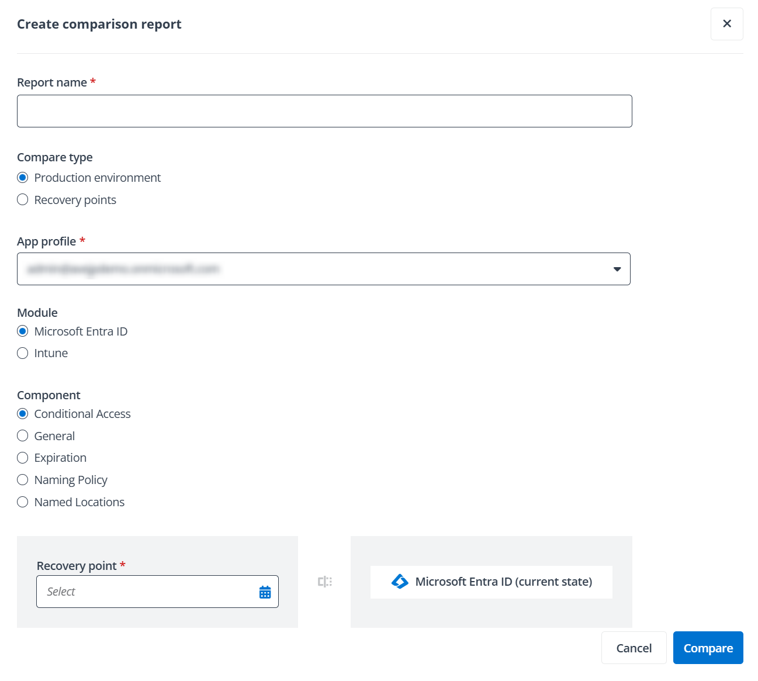Click the compare icon between the two panels

(x=324, y=582)
